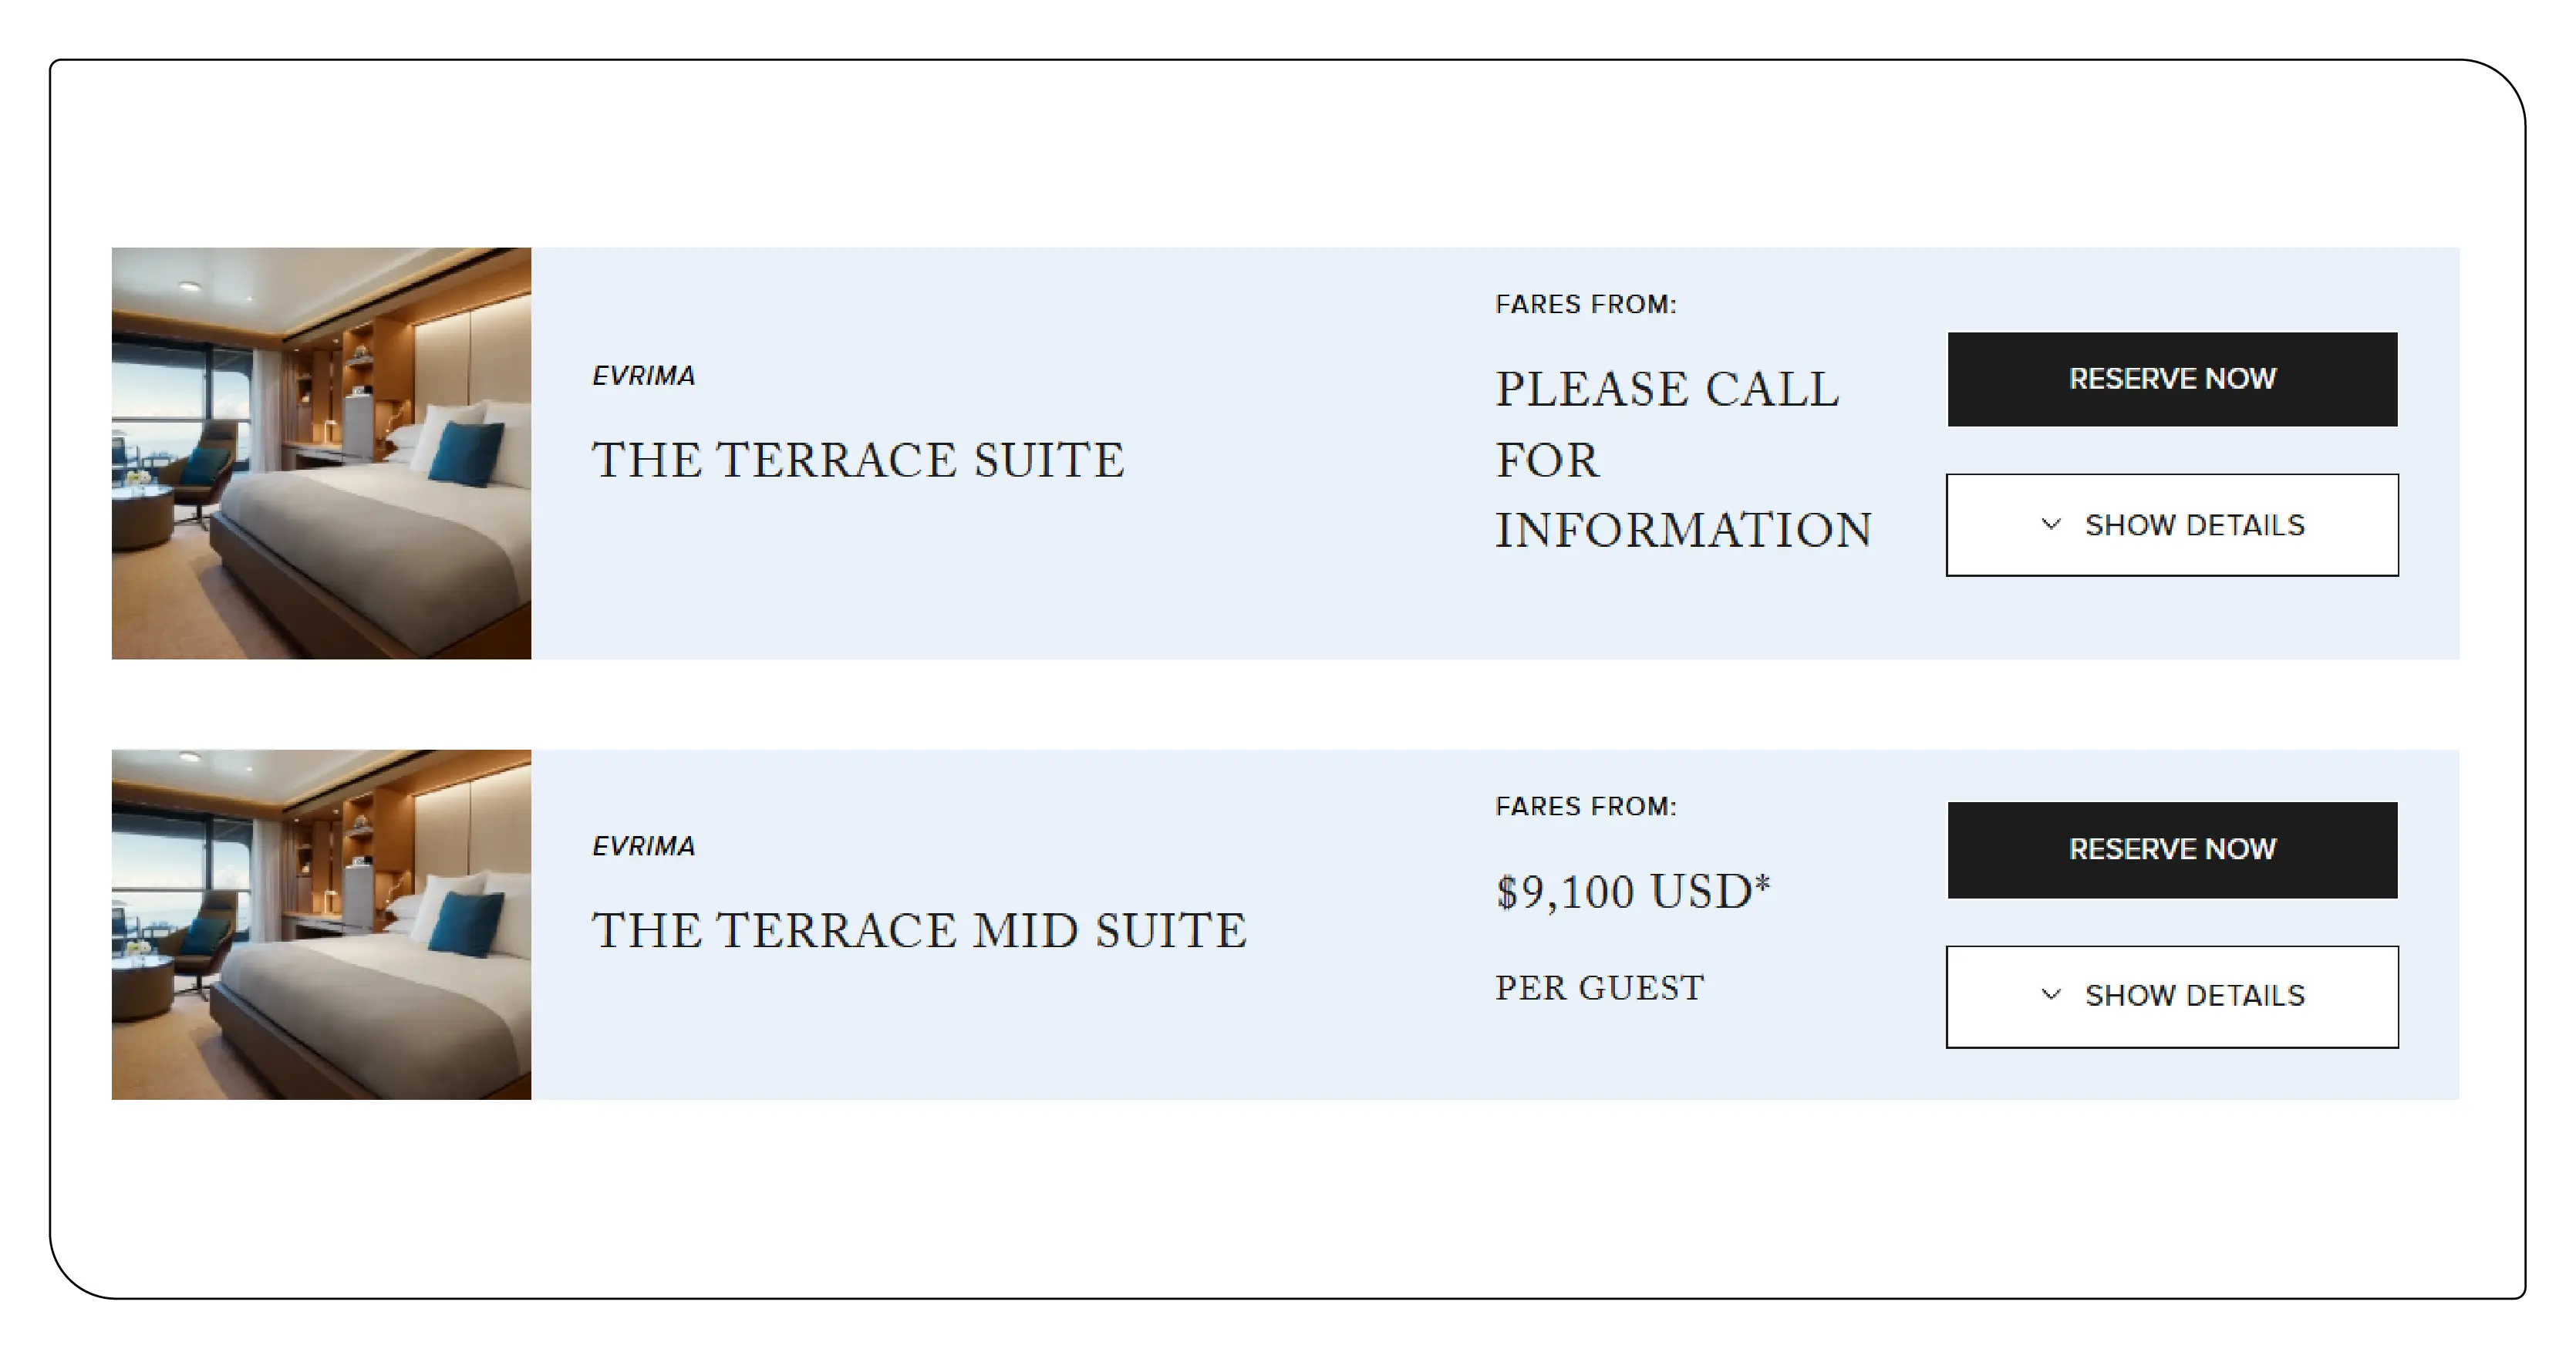2576x1359 pixels.
Task: Expand Show Details for The Terrace Mid Suite
Action: [2170, 995]
